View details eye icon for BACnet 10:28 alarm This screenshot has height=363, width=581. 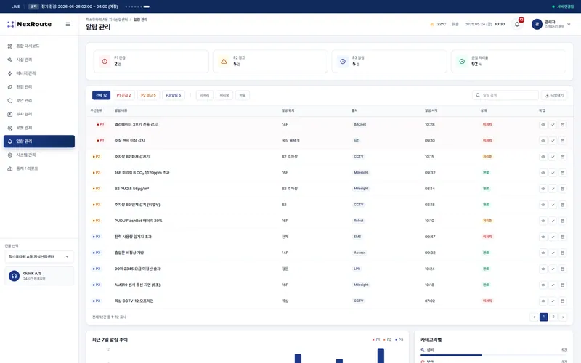pyautogui.click(x=543, y=125)
